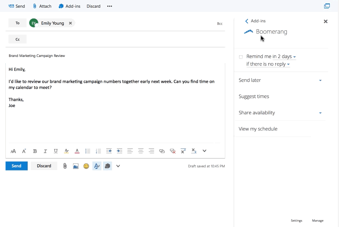Click into the Cc recipients field

click(x=123, y=39)
